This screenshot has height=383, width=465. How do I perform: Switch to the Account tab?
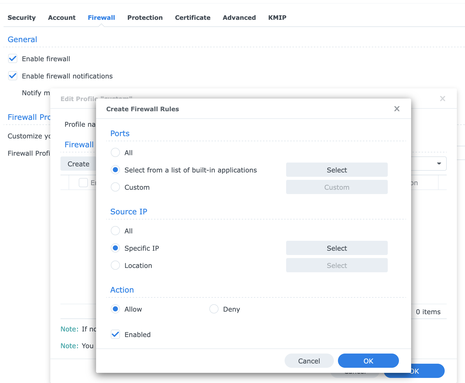point(62,18)
